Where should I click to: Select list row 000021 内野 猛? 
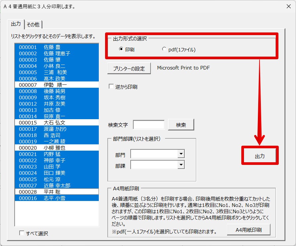(x=57, y=154)
